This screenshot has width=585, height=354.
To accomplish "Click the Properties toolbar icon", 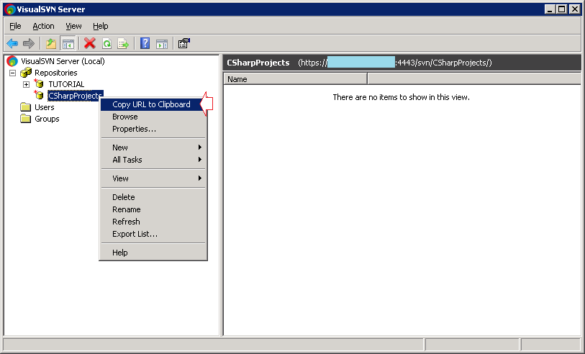I will [184, 44].
